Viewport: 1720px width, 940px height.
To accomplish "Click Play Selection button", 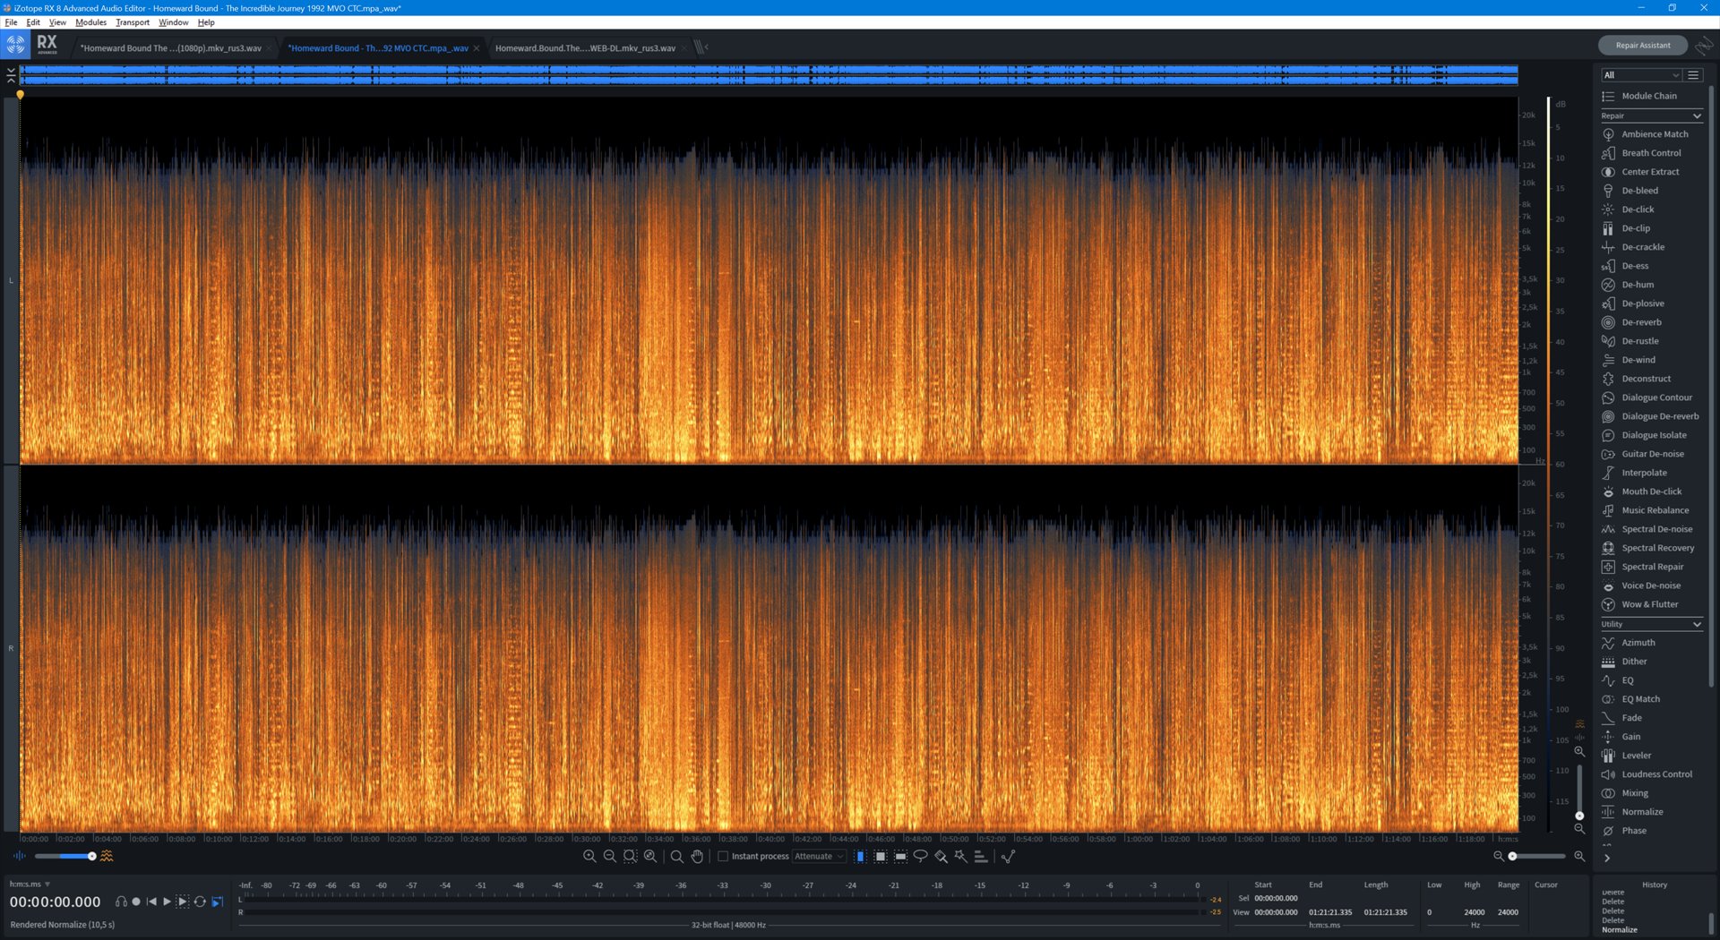I will (182, 902).
